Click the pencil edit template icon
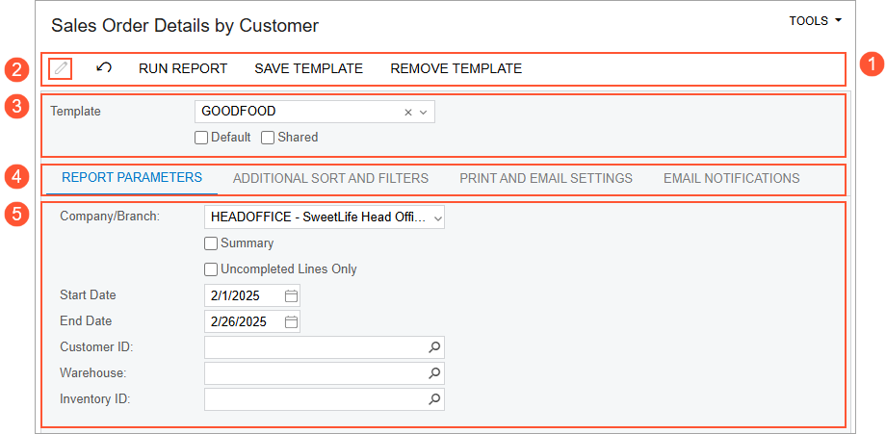886x434 pixels. [x=61, y=68]
